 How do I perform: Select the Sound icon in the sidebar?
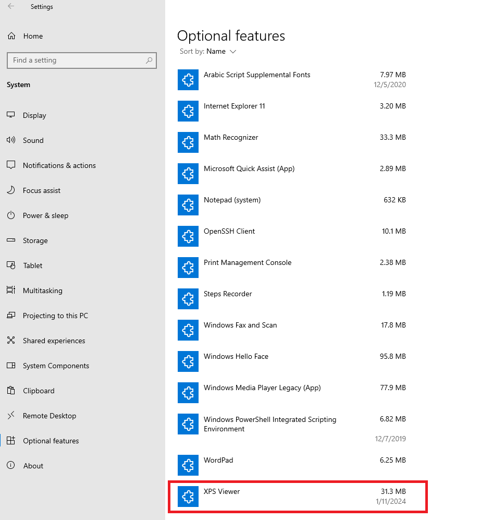(x=13, y=140)
